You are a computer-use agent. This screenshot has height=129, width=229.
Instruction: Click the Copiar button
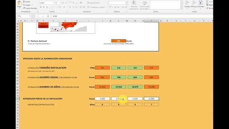point(26,5)
